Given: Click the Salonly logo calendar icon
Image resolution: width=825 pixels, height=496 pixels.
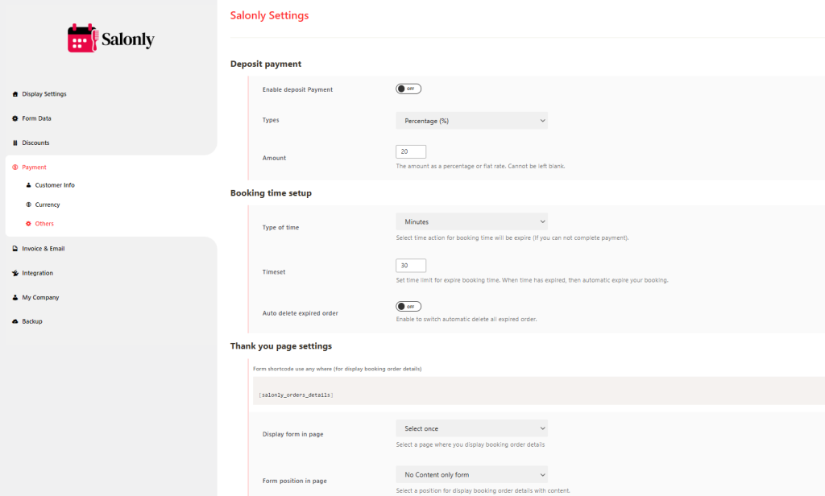Looking at the screenshot, I should pos(83,39).
